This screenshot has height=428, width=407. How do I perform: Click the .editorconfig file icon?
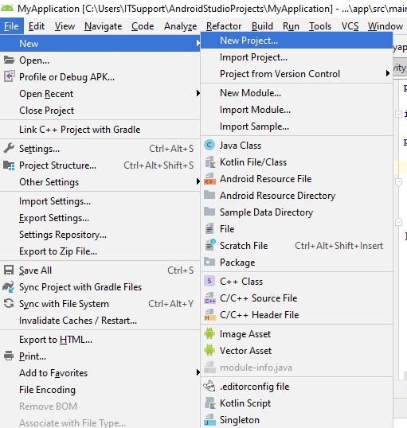pyautogui.click(x=209, y=387)
